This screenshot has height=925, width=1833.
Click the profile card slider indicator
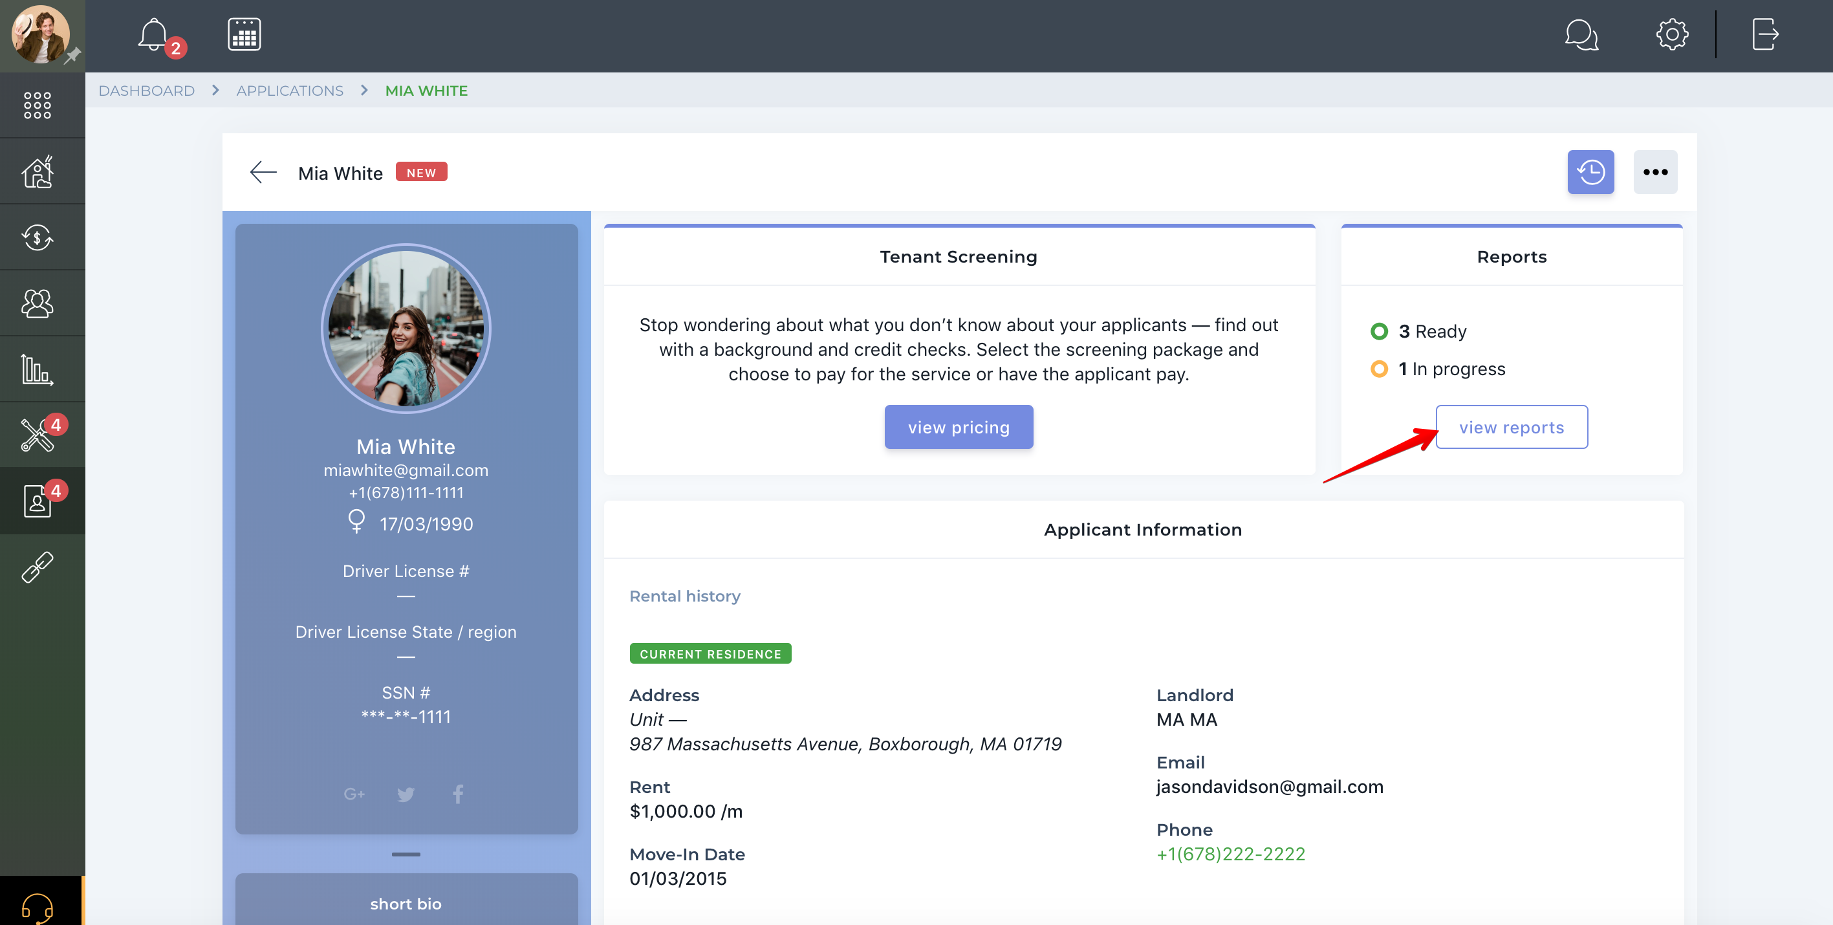406,854
